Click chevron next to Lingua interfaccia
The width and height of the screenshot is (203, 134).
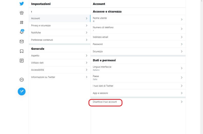[182, 68]
